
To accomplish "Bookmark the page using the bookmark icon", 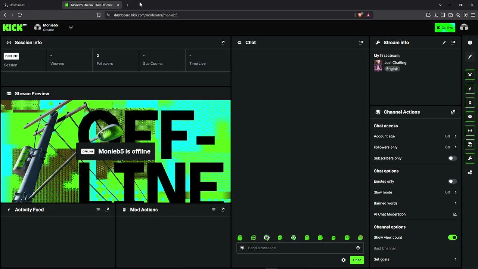I will 99,15.
